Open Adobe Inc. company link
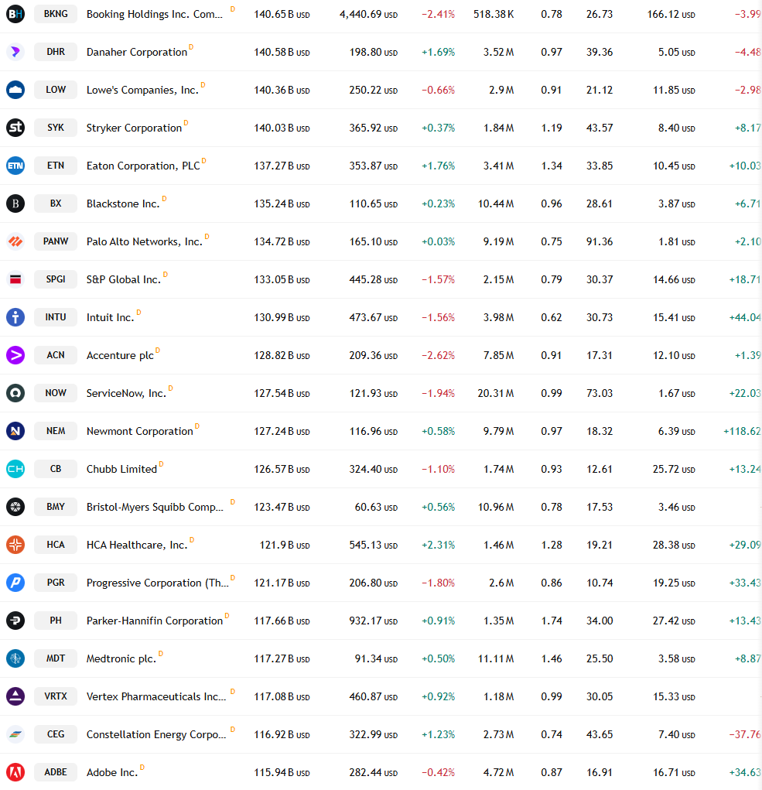The image size is (762, 790). coord(112,772)
